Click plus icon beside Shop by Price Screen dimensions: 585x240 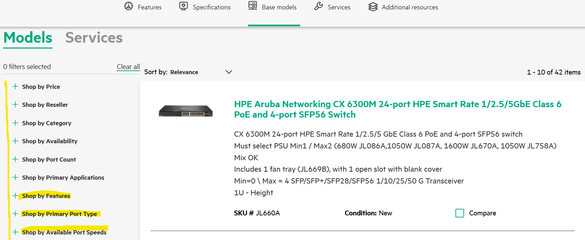click(15, 86)
